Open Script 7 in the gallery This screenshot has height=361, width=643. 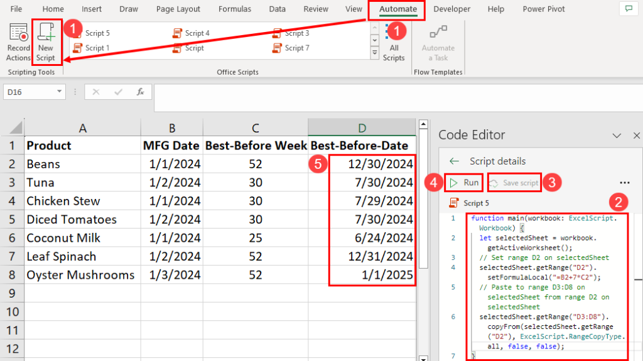291,48
